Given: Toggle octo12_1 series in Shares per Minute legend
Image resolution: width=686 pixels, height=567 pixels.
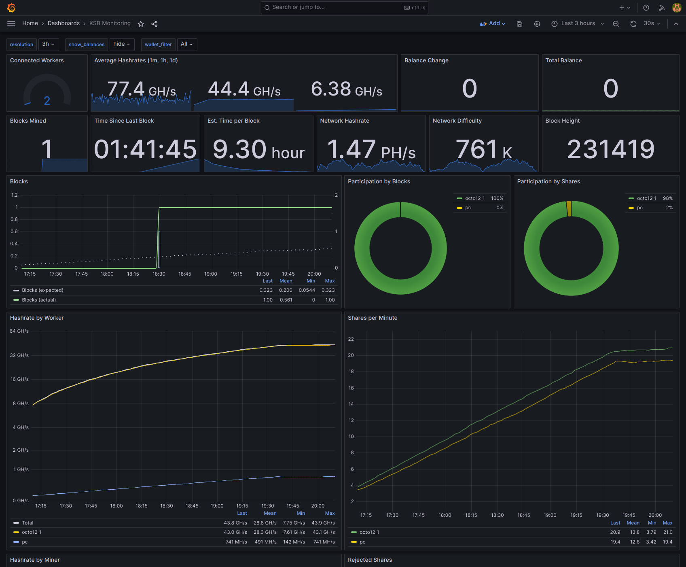Looking at the screenshot, I should 369,532.
